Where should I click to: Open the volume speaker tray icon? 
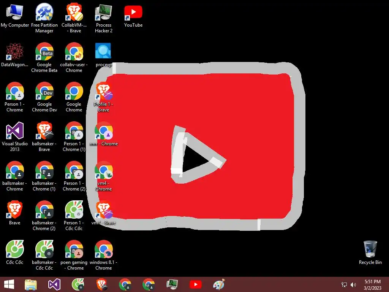353,285
